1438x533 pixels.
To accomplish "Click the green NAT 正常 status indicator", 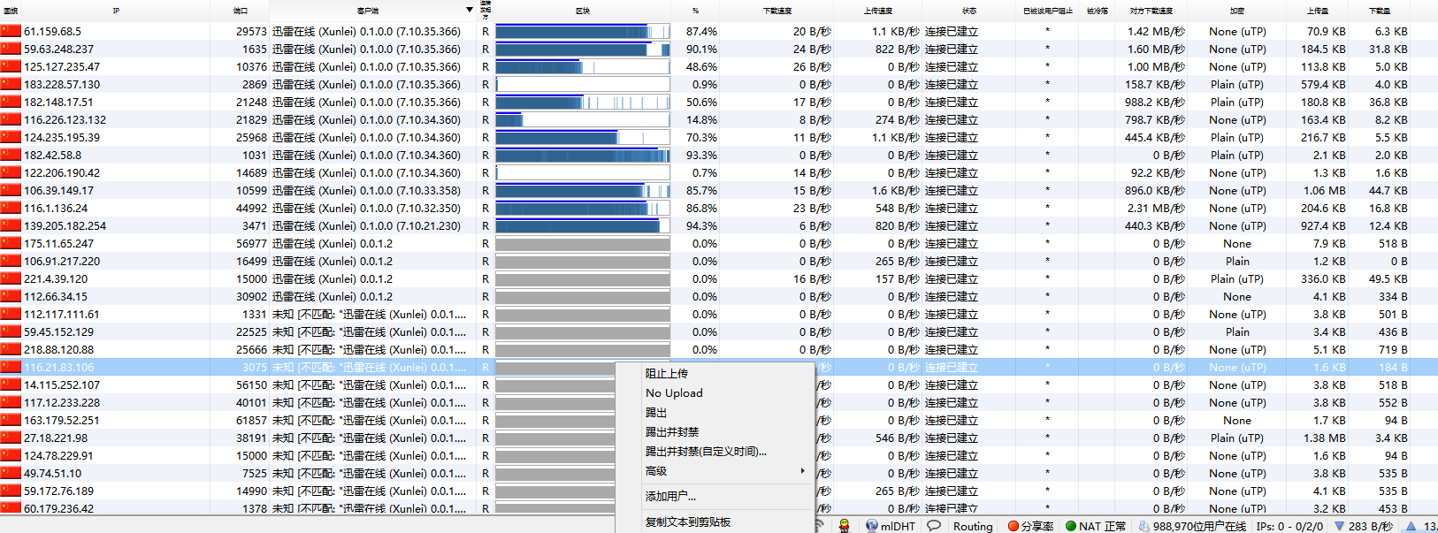I will click(1071, 526).
